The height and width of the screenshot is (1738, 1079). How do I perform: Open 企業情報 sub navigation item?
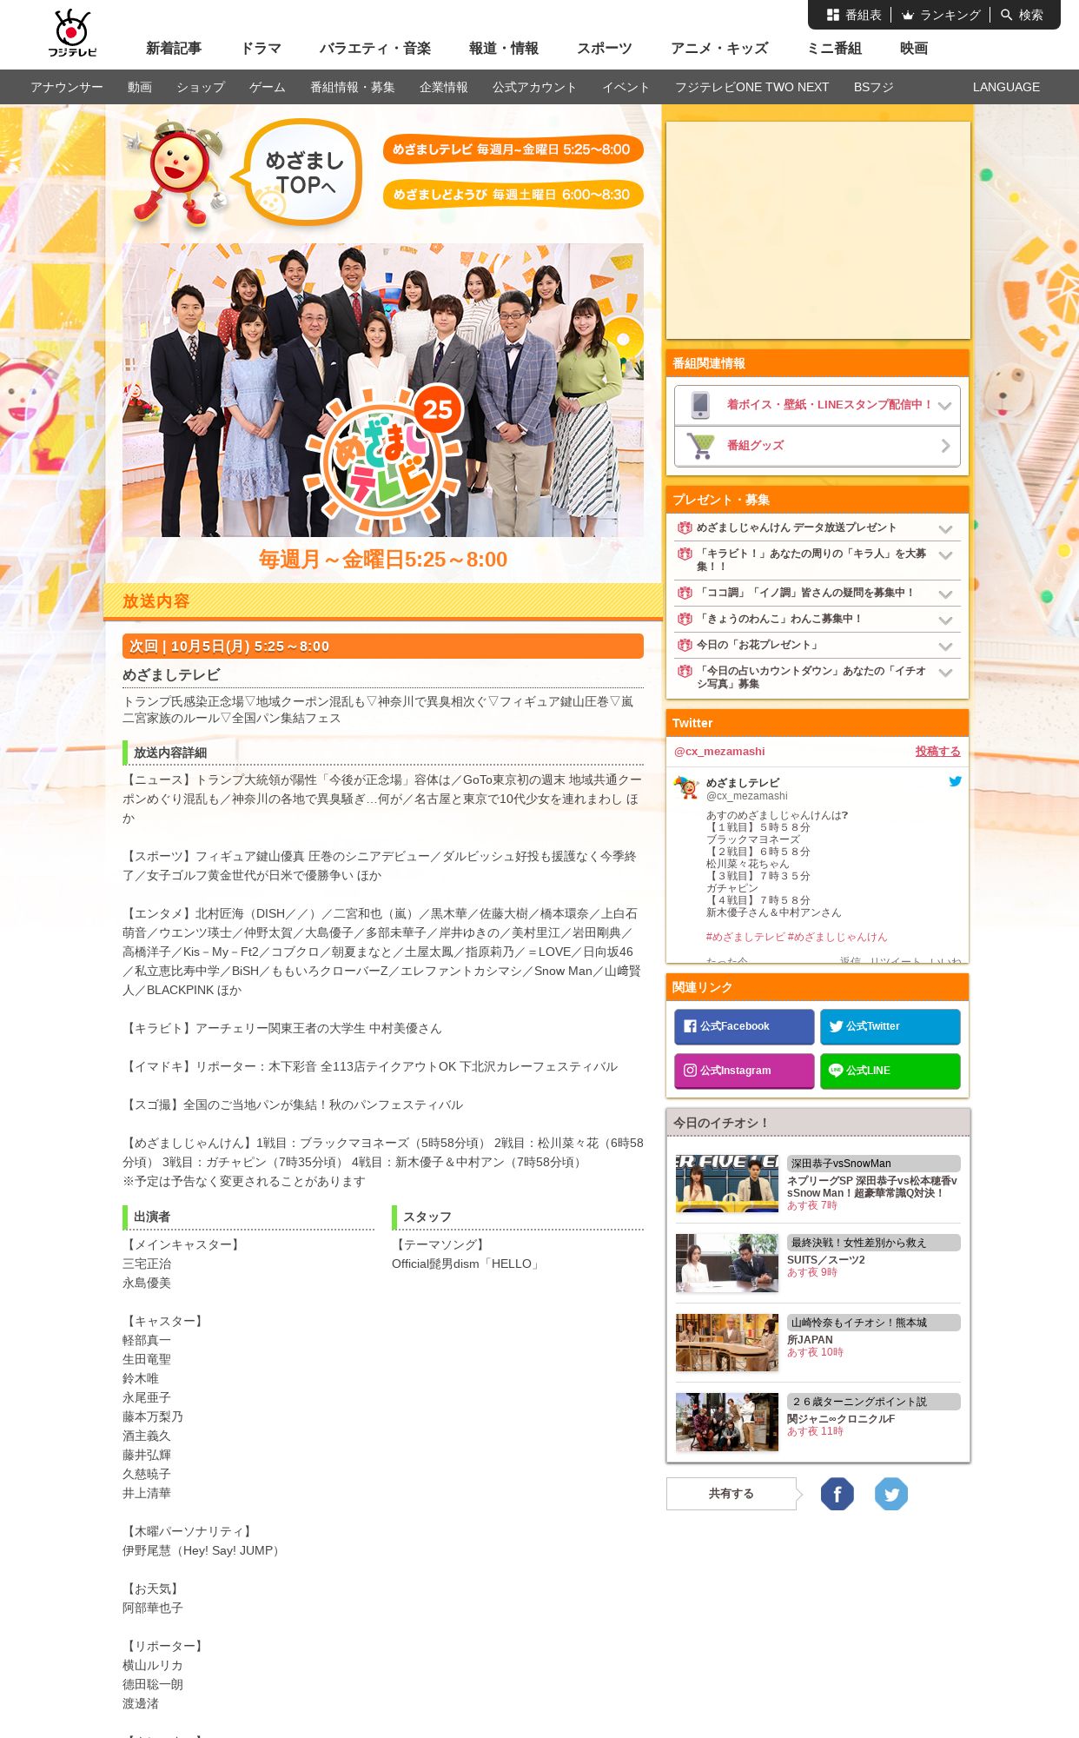click(444, 87)
